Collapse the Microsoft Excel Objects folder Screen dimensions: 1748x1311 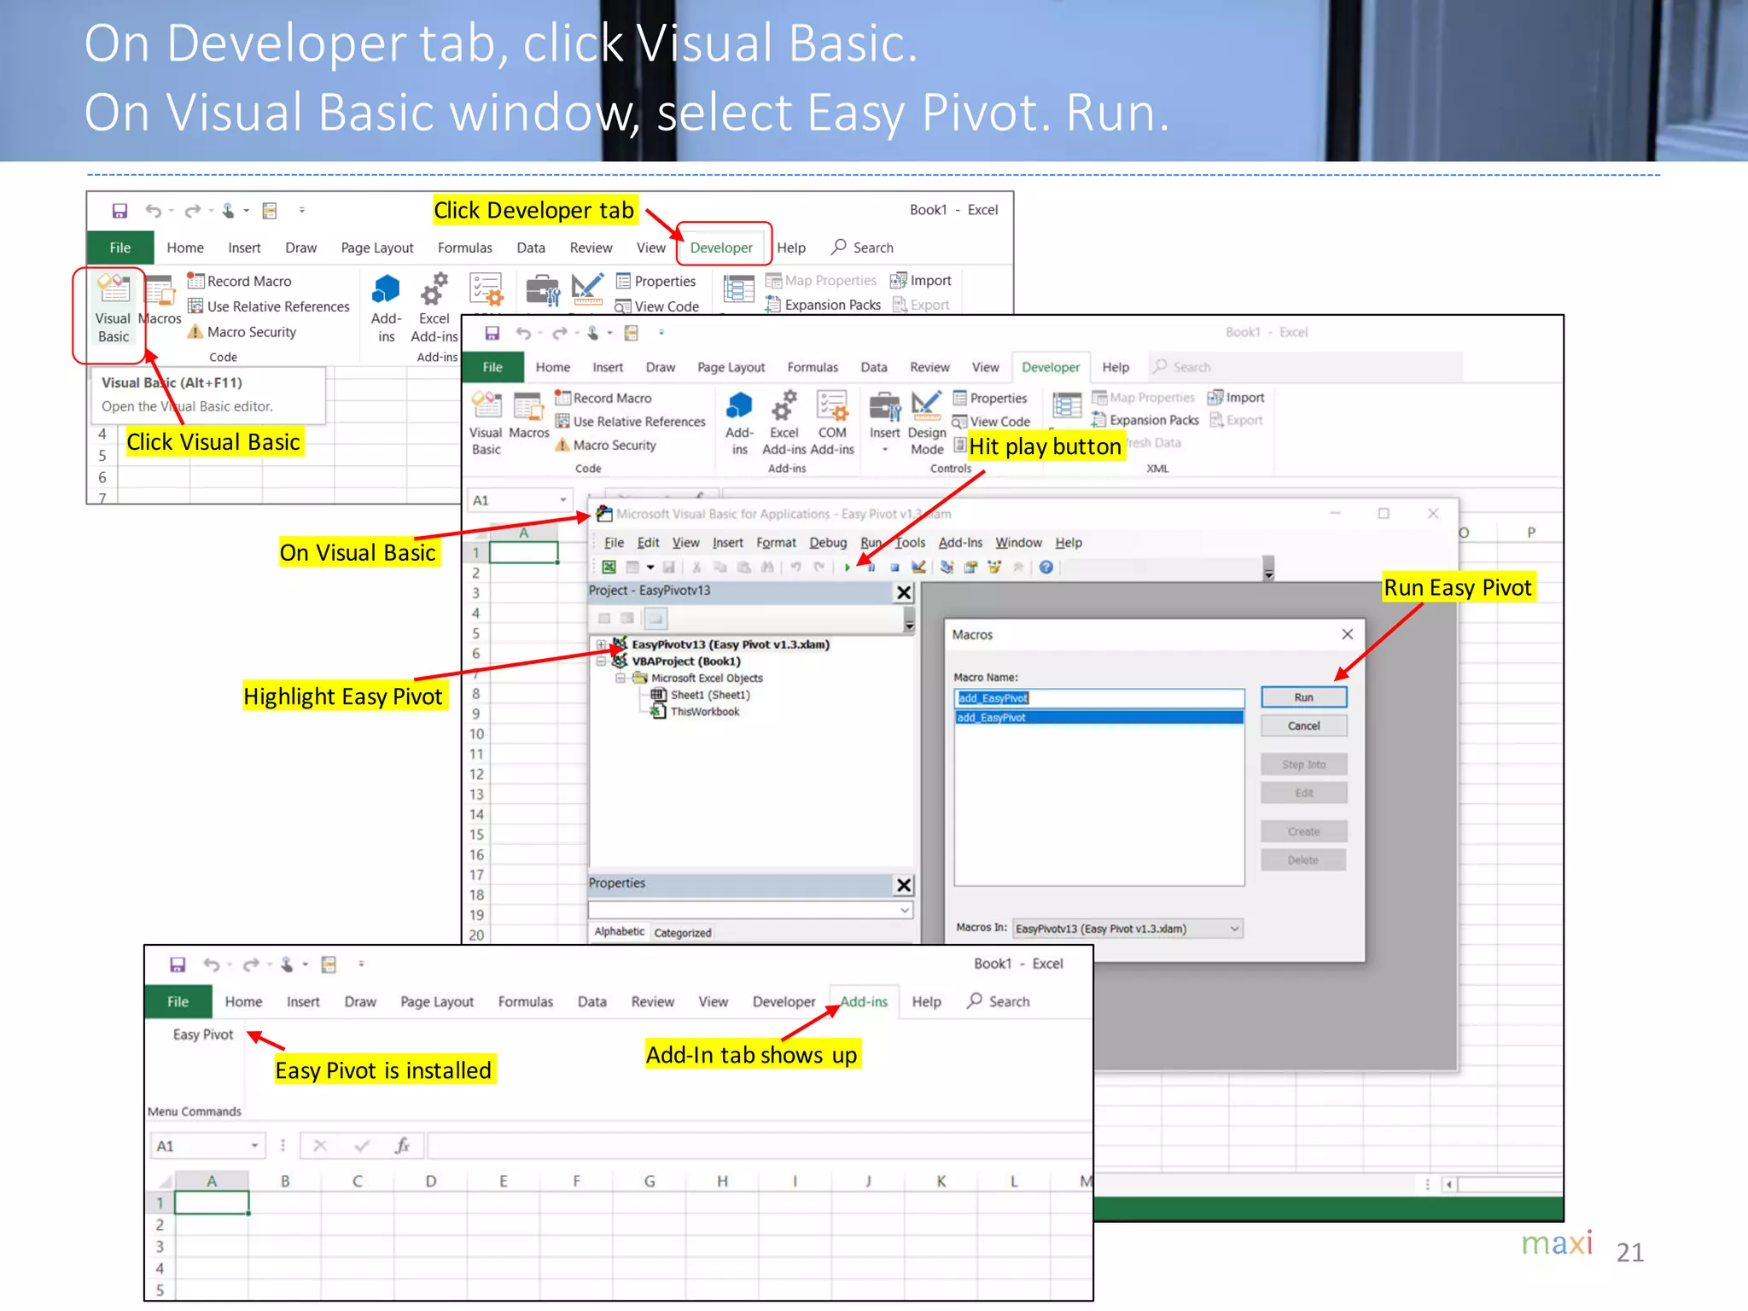(x=621, y=679)
